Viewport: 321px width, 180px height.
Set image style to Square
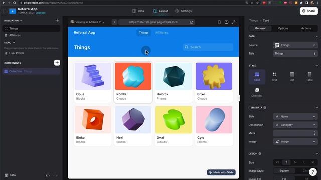point(284,171)
